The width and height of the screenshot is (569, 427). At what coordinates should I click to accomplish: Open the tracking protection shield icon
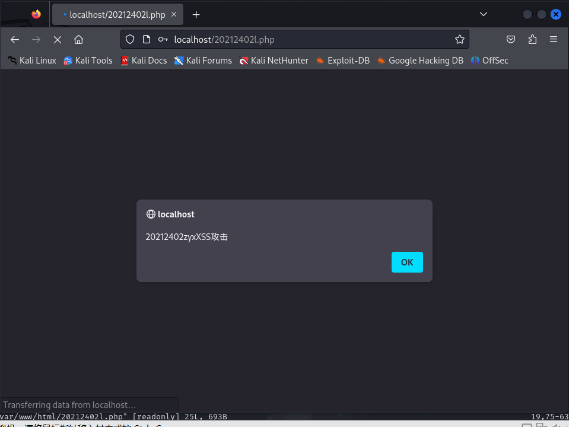pyautogui.click(x=130, y=39)
